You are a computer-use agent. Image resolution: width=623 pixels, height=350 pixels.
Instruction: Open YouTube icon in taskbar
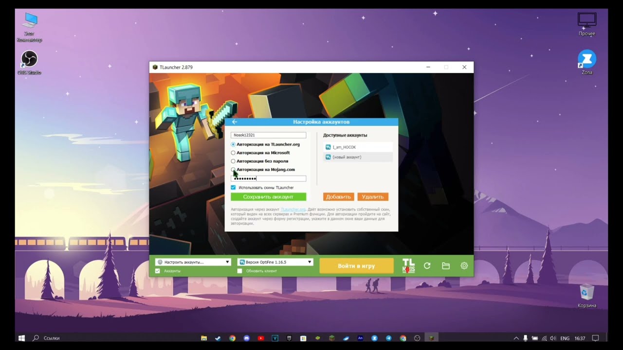[261, 338]
